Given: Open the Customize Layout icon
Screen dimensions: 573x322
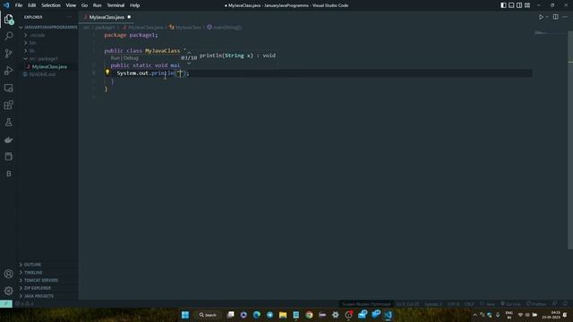Looking at the screenshot, I should pyautogui.click(x=527, y=5).
